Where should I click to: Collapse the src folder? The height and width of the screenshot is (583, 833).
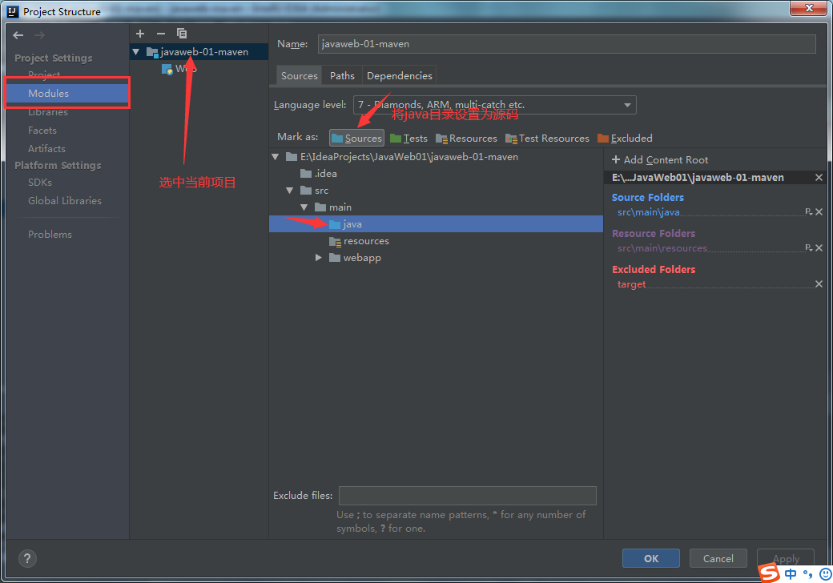tap(289, 190)
